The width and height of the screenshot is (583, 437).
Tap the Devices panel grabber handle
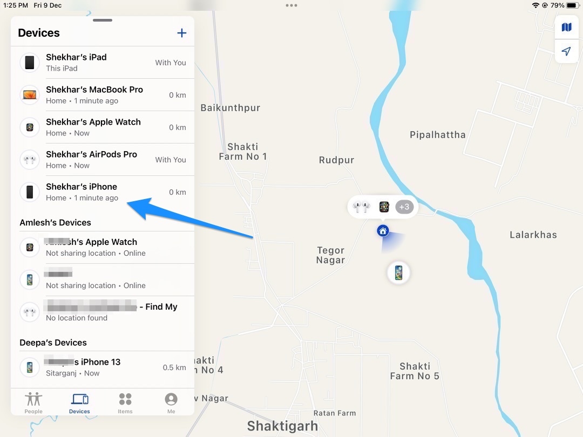click(103, 20)
